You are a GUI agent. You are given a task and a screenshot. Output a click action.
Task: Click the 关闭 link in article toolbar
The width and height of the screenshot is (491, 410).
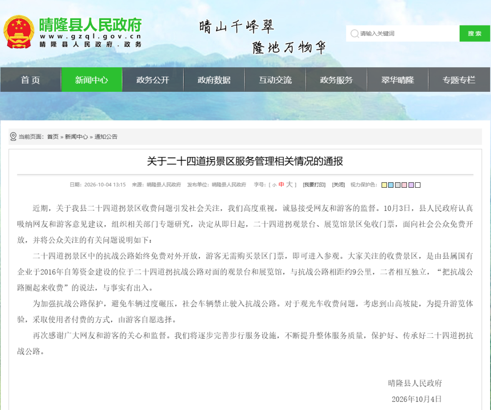(338, 185)
